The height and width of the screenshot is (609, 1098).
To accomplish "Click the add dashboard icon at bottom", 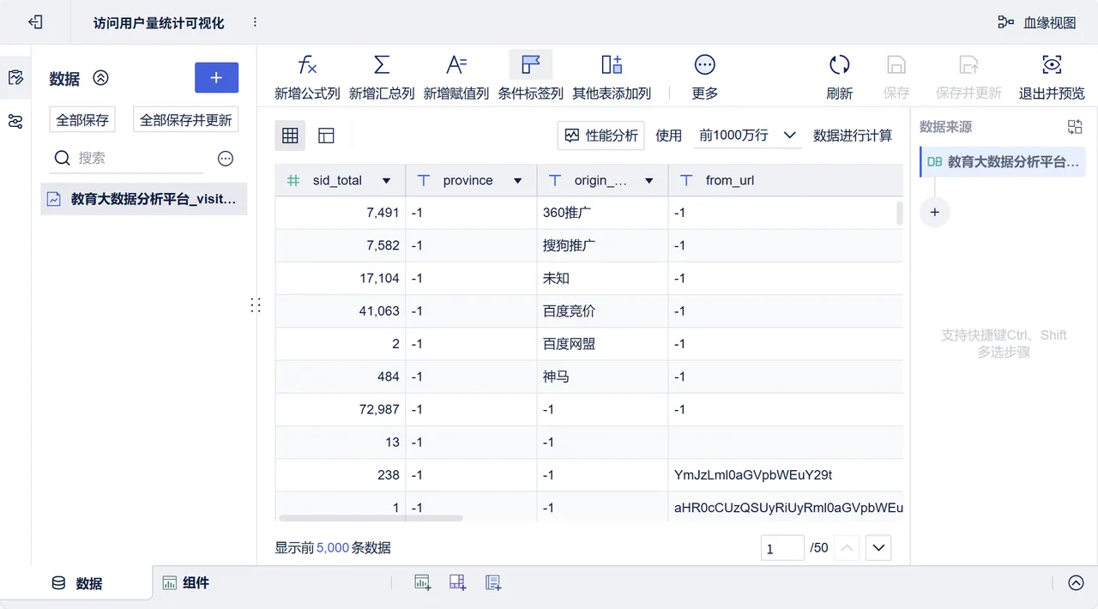I will point(457,583).
